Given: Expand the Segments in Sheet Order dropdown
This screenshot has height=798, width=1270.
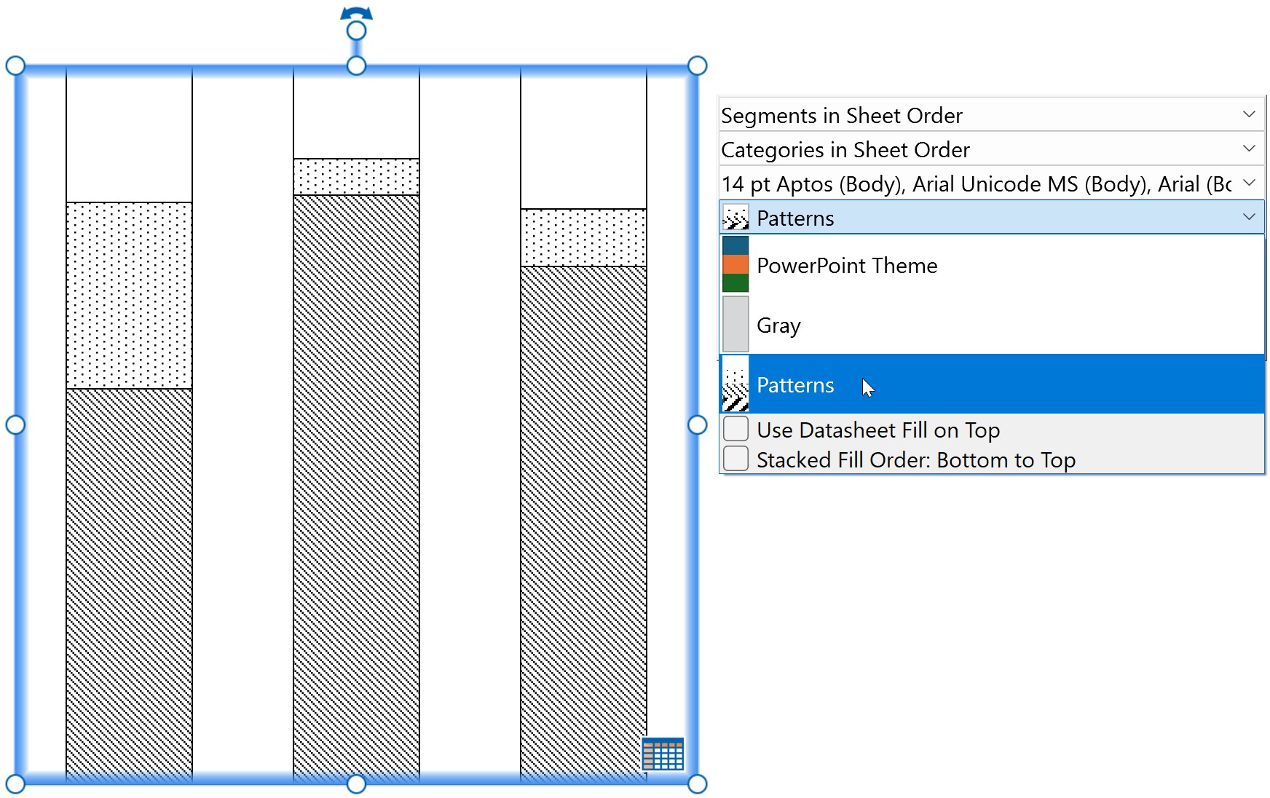Looking at the screenshot, I should [x=1248, y=114].
